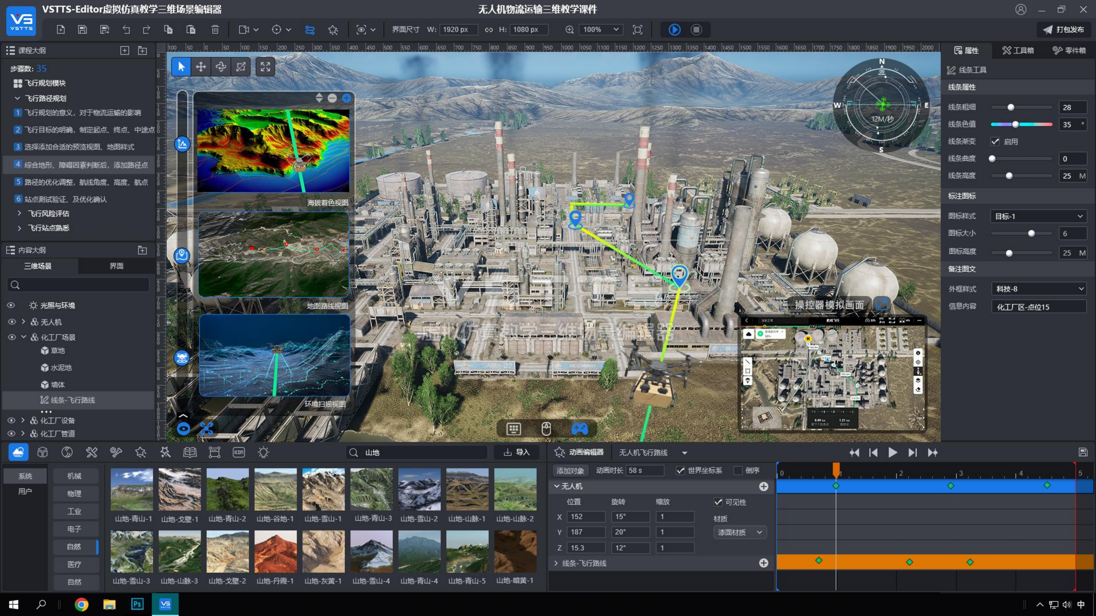Hide 无人机 layer with eye icon
The height and width of the screenshot is (616, 1096).
pos(12,321)
